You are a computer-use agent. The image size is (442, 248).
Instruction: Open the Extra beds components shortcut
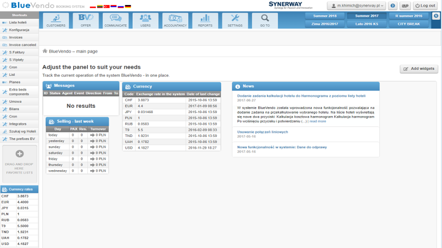coord(19,92)
